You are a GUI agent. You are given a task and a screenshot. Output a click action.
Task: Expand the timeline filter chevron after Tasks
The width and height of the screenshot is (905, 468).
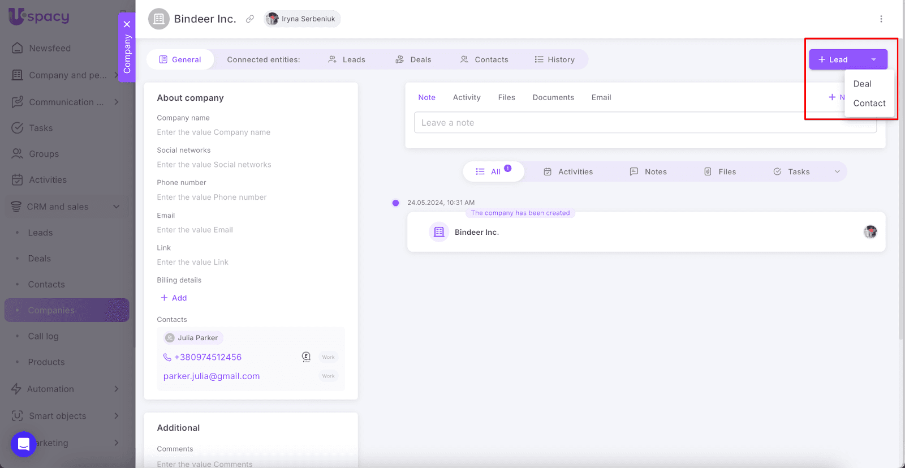click(837, 171)
